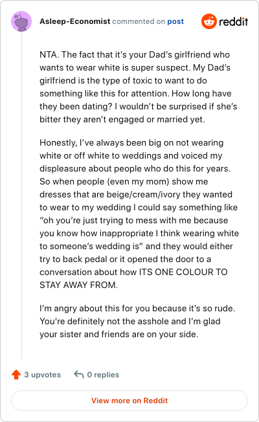The image size is (259, 422).
Task: Open the Asleep-Economist purple avatar
Action: tap(21, 21)
